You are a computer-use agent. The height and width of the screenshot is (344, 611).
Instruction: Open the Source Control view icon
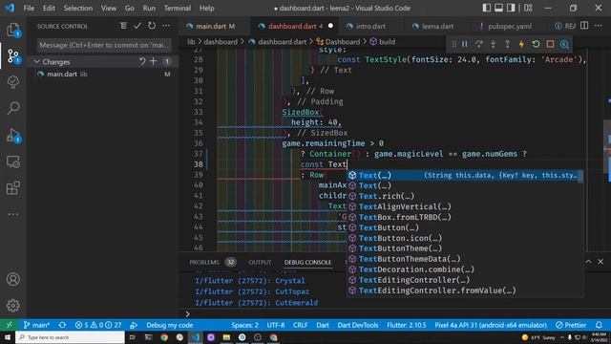click(13, 56)
